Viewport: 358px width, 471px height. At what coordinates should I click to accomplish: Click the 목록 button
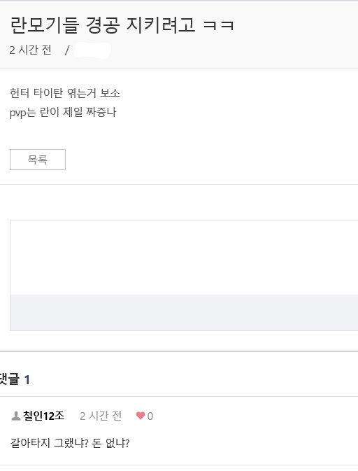coord(38,160)
